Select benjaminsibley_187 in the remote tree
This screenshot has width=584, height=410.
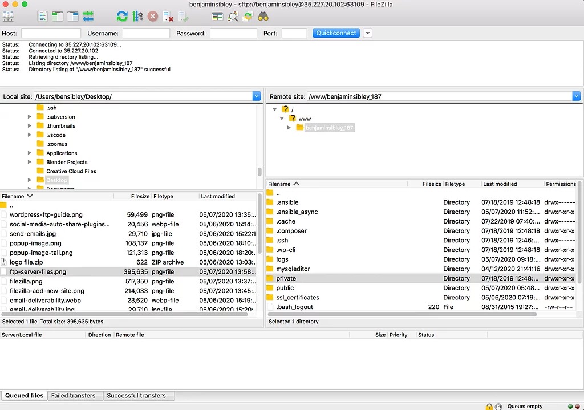(329, 128)
